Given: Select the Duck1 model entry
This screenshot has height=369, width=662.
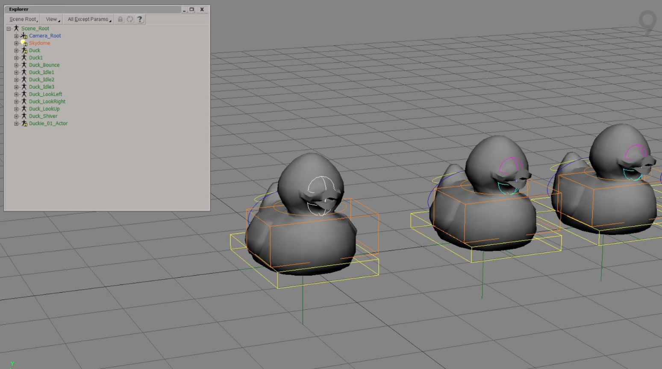Looking at the screenshot, I should point(36,58).
